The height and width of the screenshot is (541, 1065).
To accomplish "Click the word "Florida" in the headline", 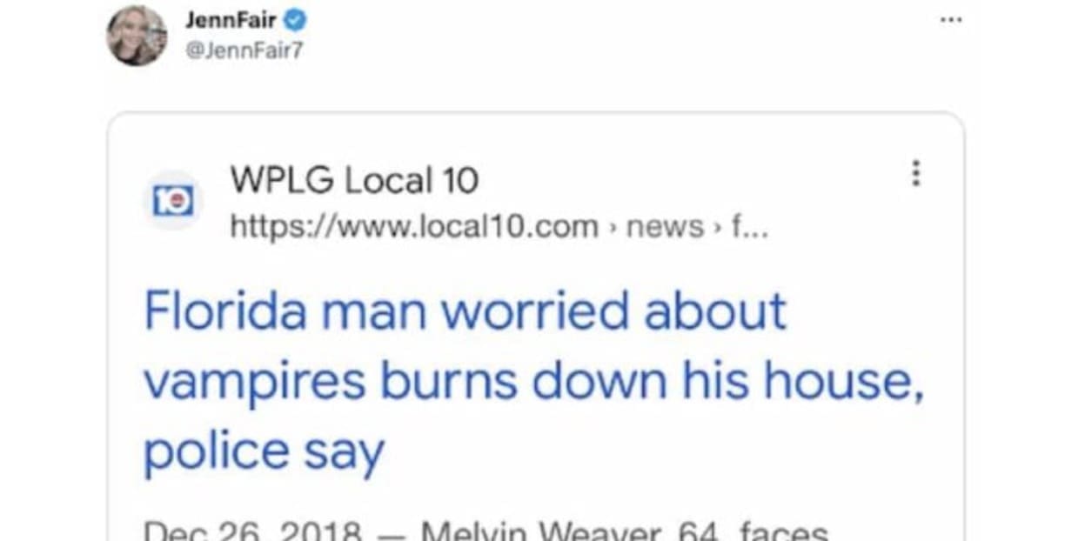I will click(224, 311).
